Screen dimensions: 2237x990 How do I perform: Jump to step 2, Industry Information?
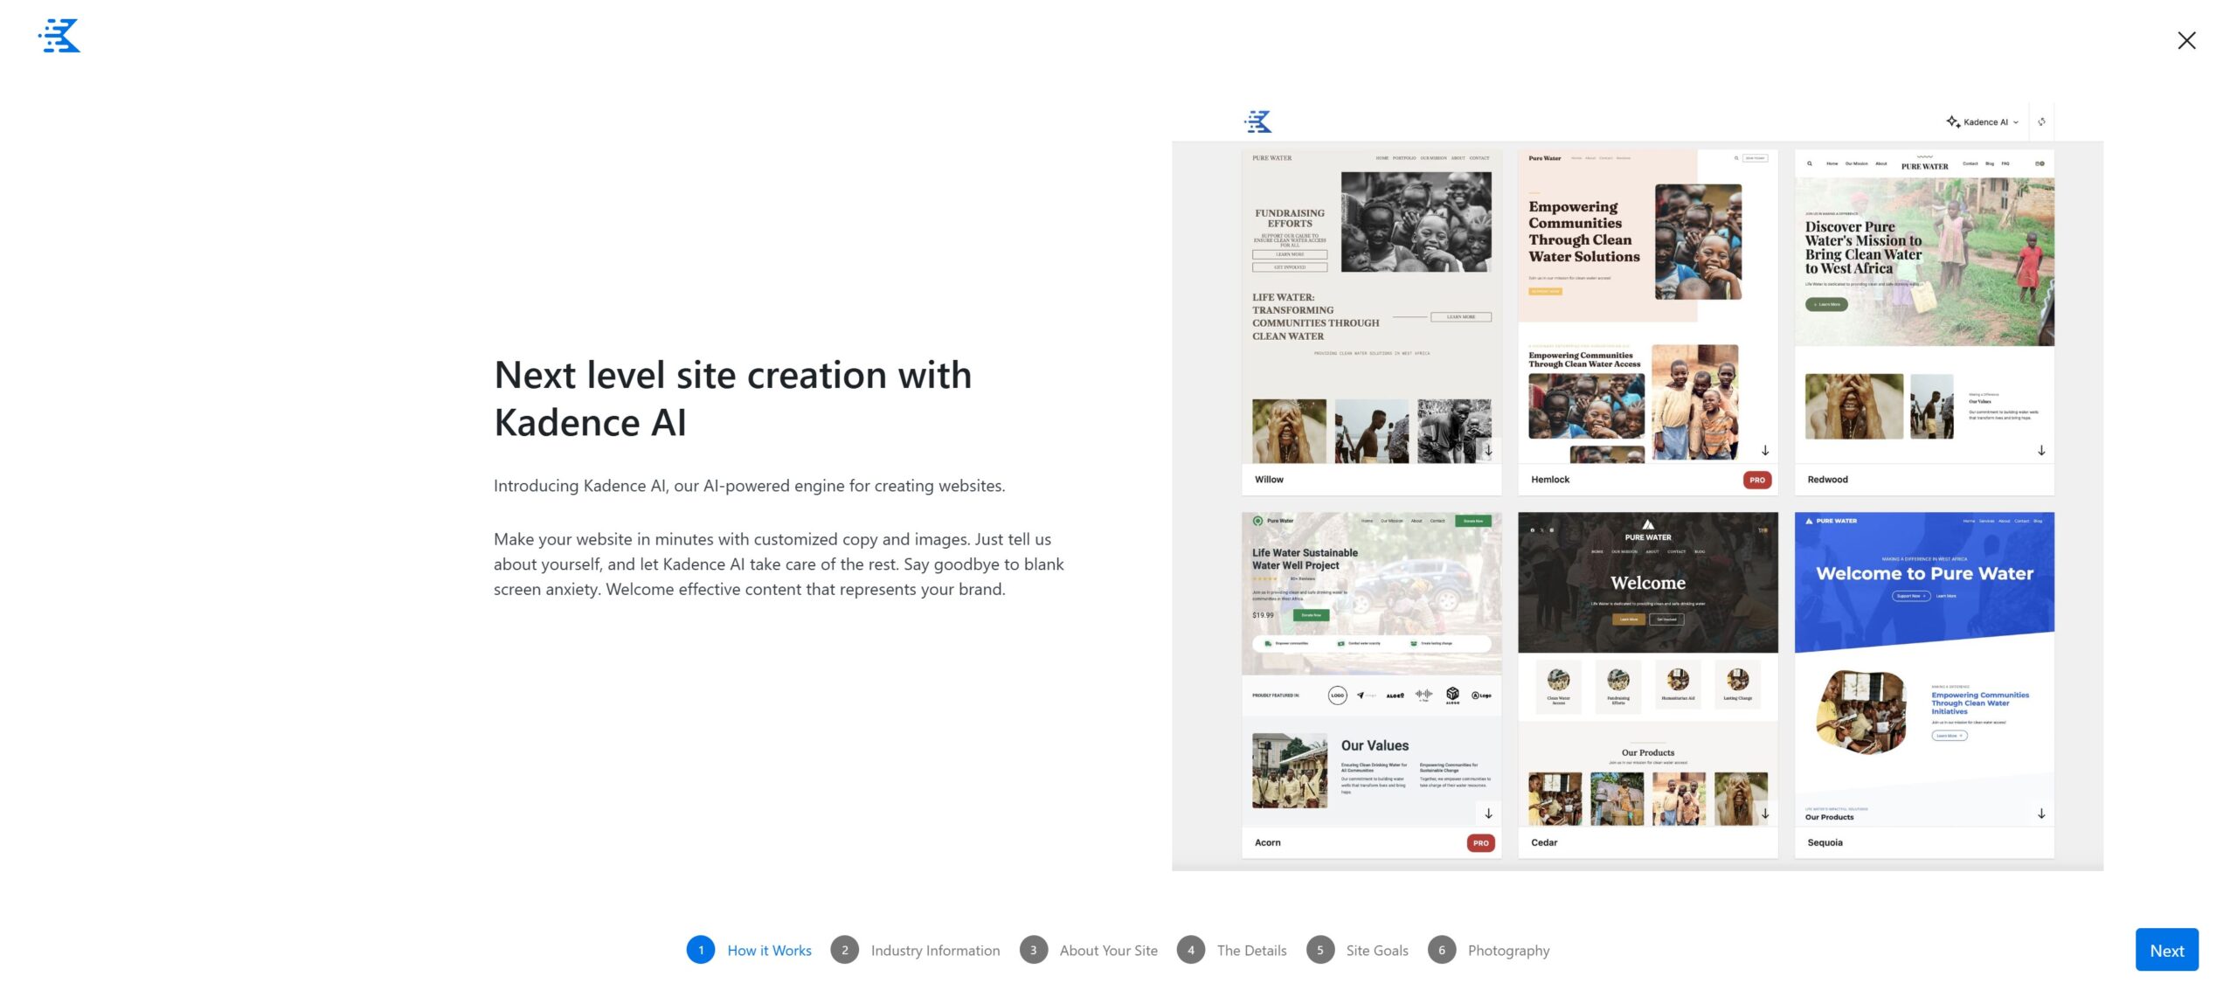click(934, 950)
